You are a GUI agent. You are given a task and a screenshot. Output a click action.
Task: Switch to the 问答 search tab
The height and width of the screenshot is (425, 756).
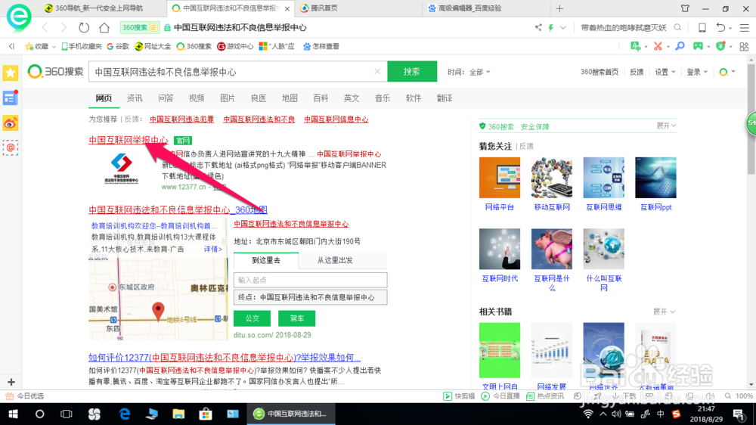166,98
